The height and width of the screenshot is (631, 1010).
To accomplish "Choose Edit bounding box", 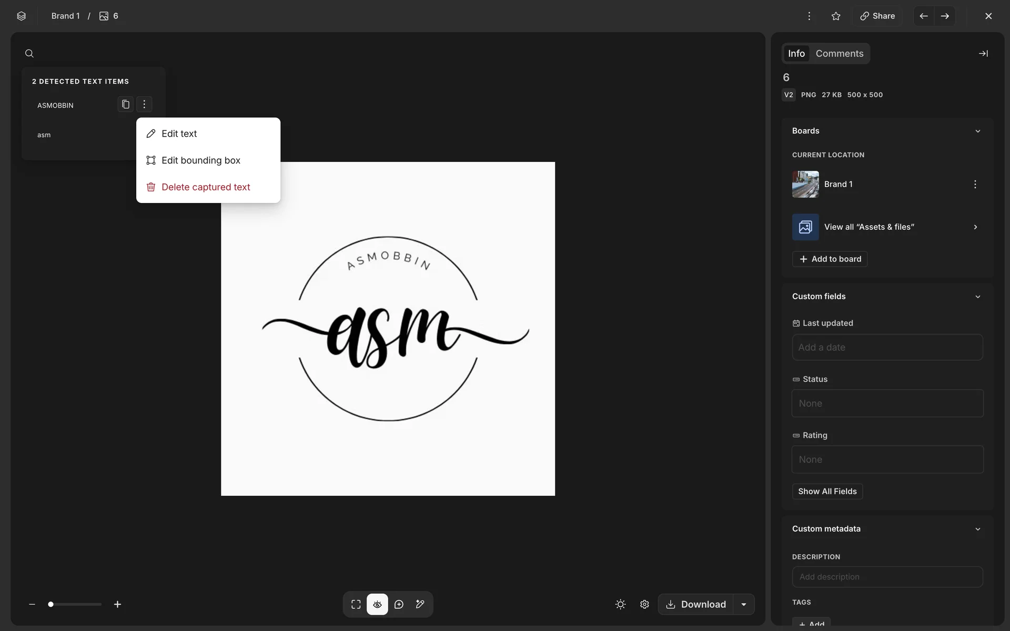I will tap(201, 160).
